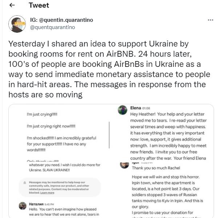Image resolution: width=218 pixels, height=218 pixels.
Task: Open the tweet's more options menu
Action: coord(210,20)
